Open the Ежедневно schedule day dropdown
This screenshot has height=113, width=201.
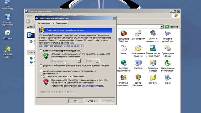click(x=66, y=61)
